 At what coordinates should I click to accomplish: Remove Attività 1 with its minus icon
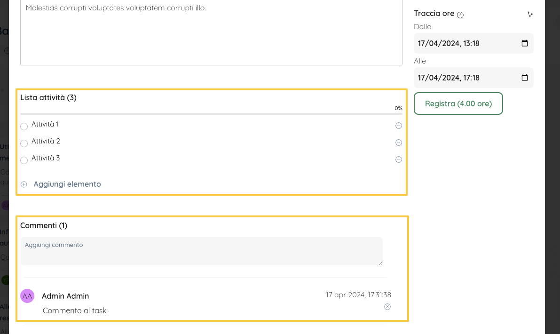[399, 126]
